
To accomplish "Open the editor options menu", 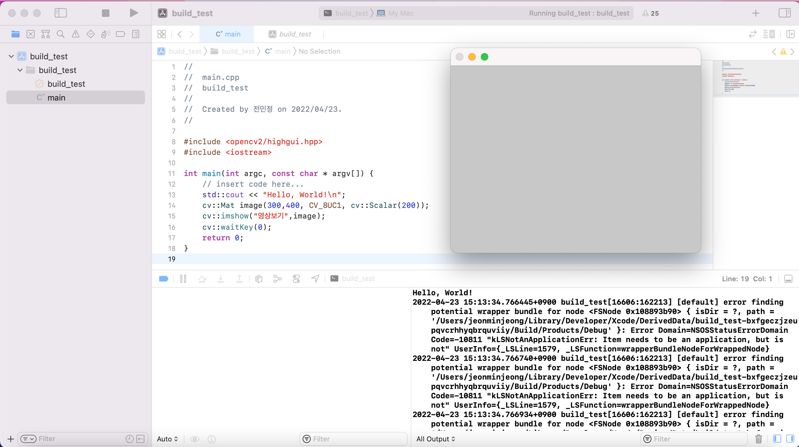I will coord(769,34).
